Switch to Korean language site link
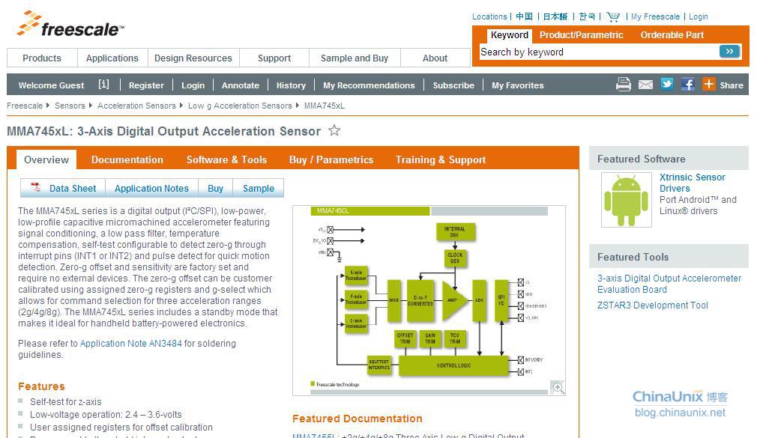The image size is (763, 438). (x=587, y=16)
